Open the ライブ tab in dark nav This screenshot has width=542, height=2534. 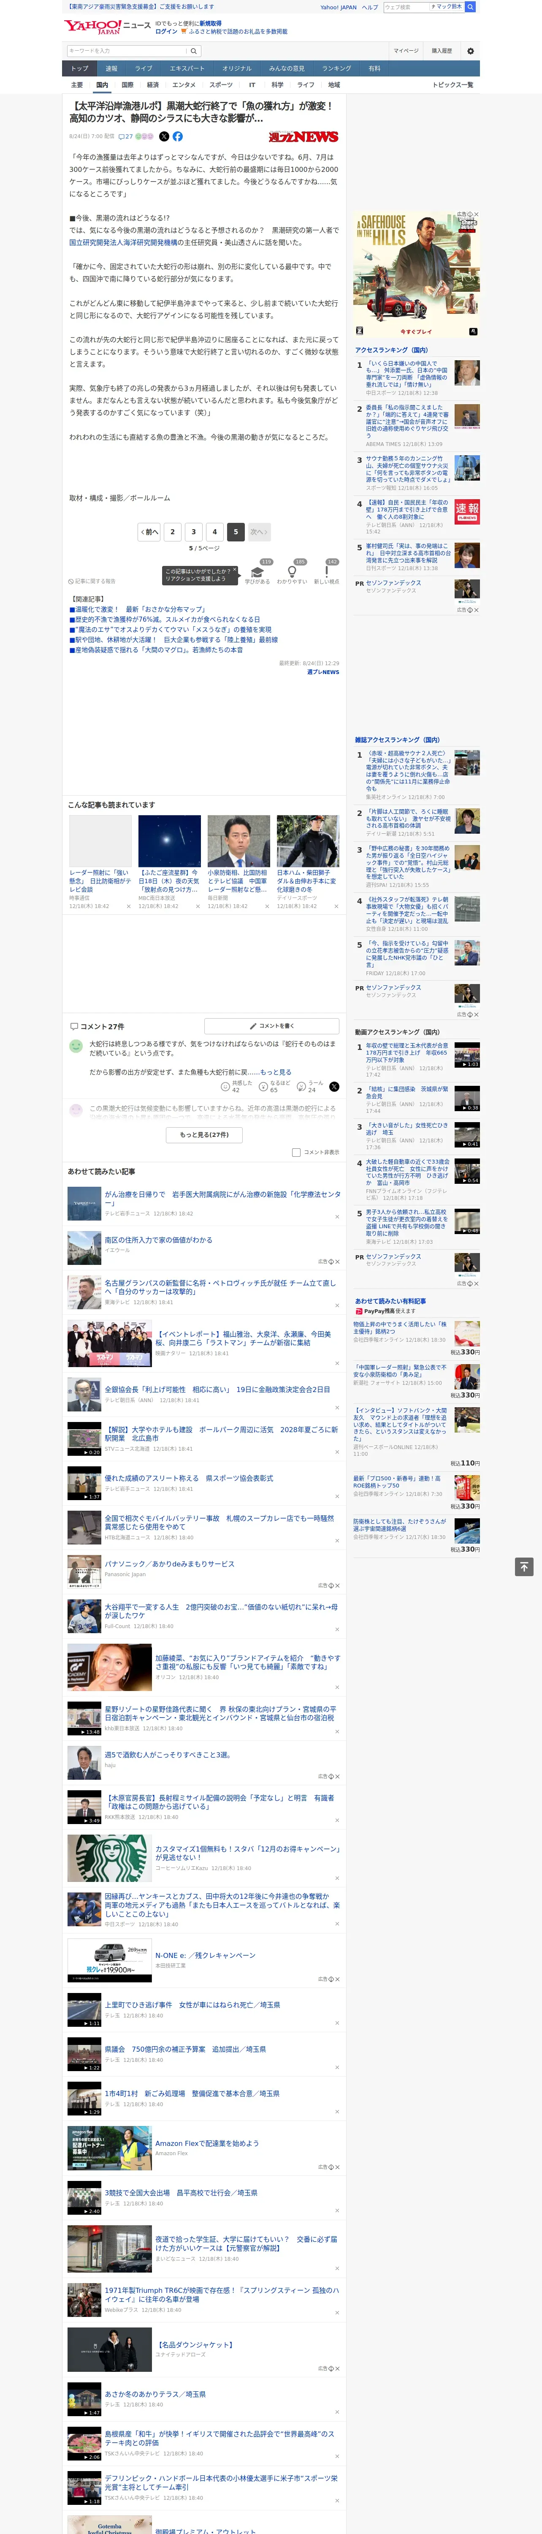coord(144,69)
